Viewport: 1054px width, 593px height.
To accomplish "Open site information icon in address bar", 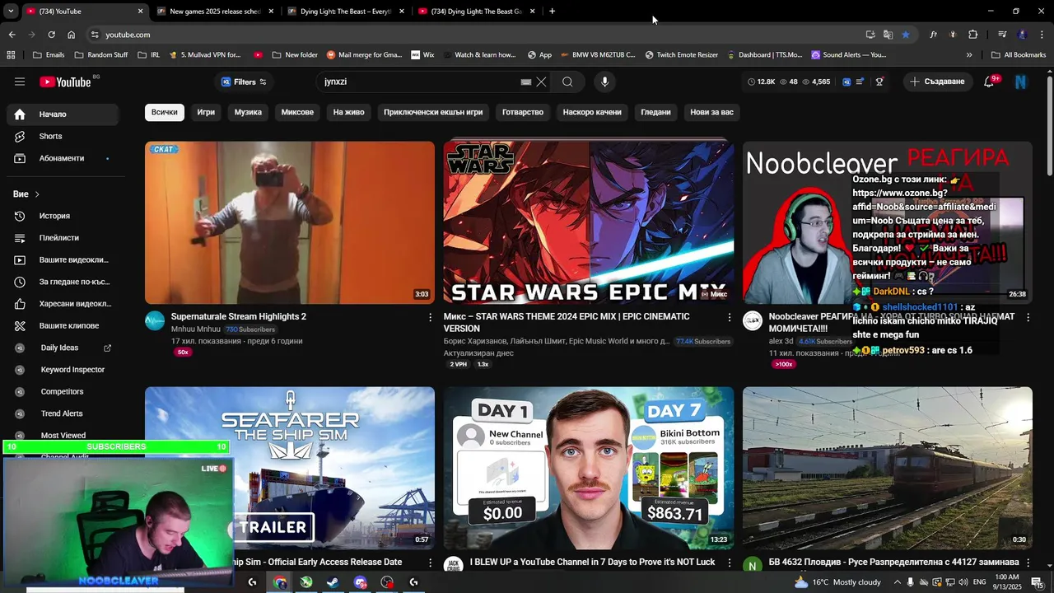I will [x=95, y=35].
